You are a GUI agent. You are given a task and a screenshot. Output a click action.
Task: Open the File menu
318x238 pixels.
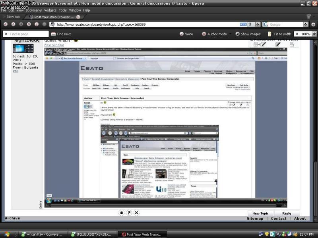[x=4, y=10]
